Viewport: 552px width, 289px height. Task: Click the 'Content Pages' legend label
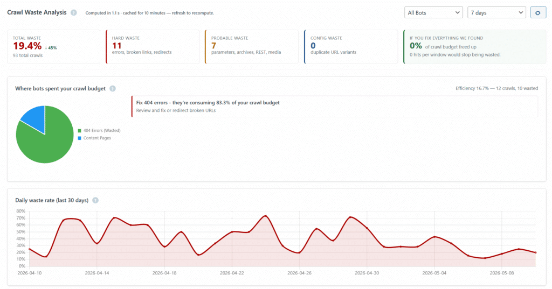97,138
